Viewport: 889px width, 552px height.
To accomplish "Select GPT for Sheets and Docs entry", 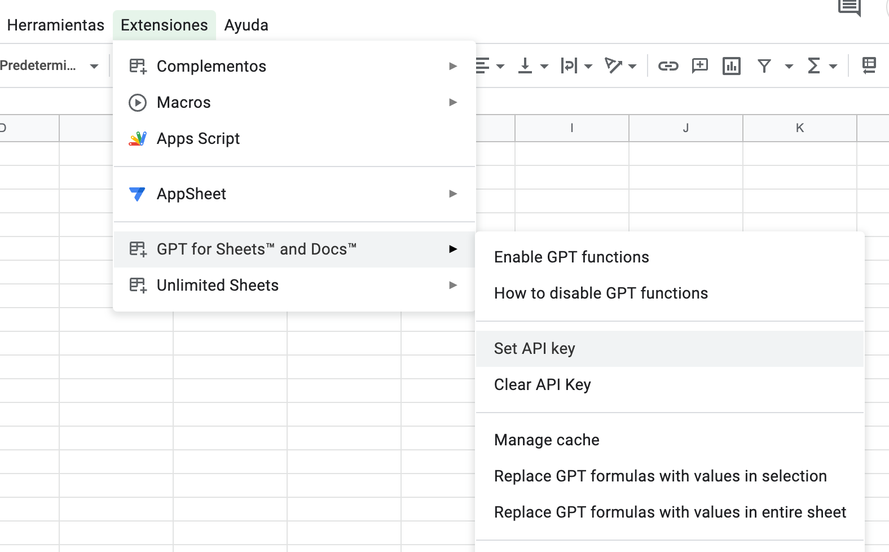I will pos(294,249).
